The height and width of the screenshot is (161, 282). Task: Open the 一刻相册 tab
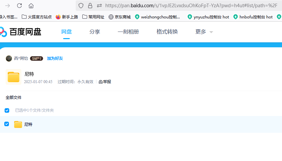tap(128, 32)
